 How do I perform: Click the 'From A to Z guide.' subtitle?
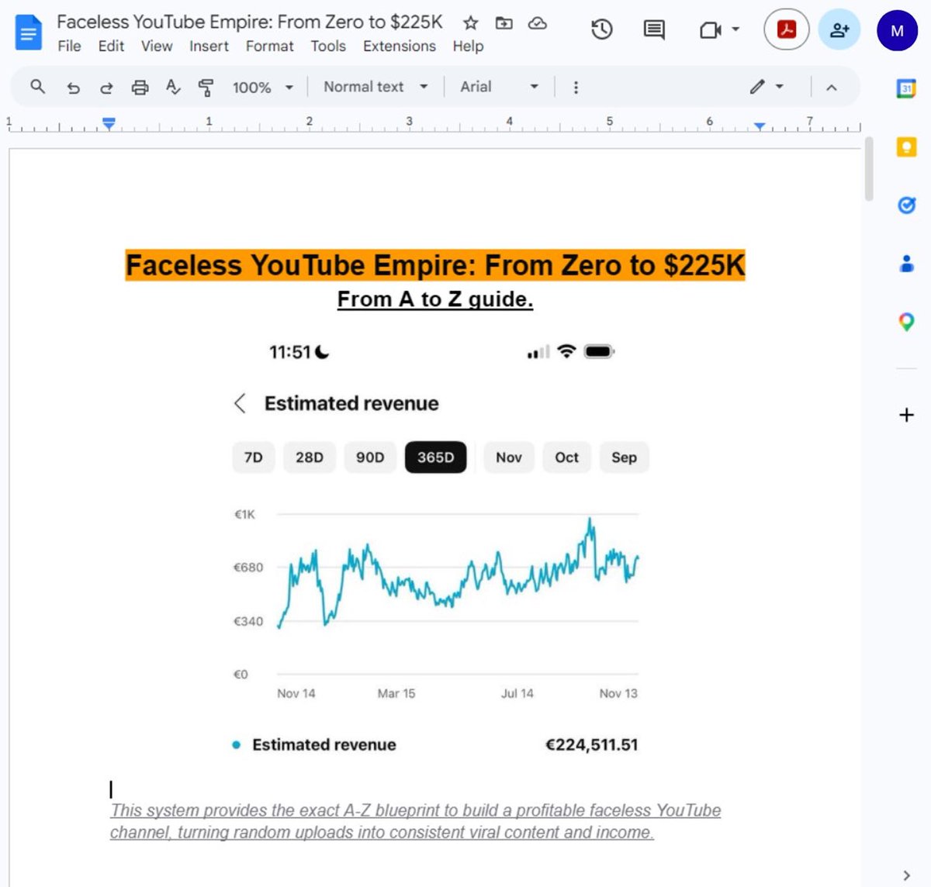[435, 299]
